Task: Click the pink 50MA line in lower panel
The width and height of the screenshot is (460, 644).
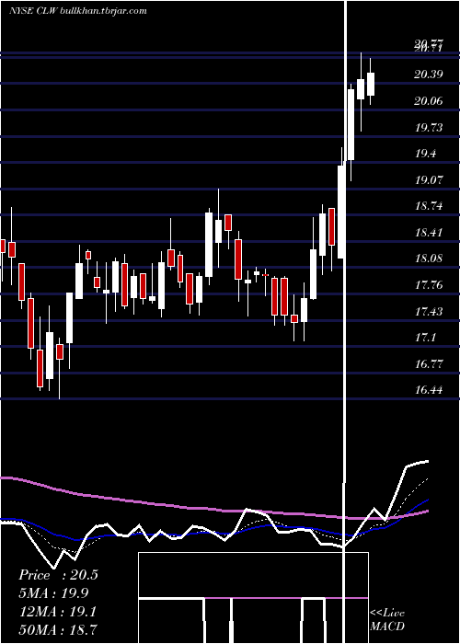Action: click(213, 510)
